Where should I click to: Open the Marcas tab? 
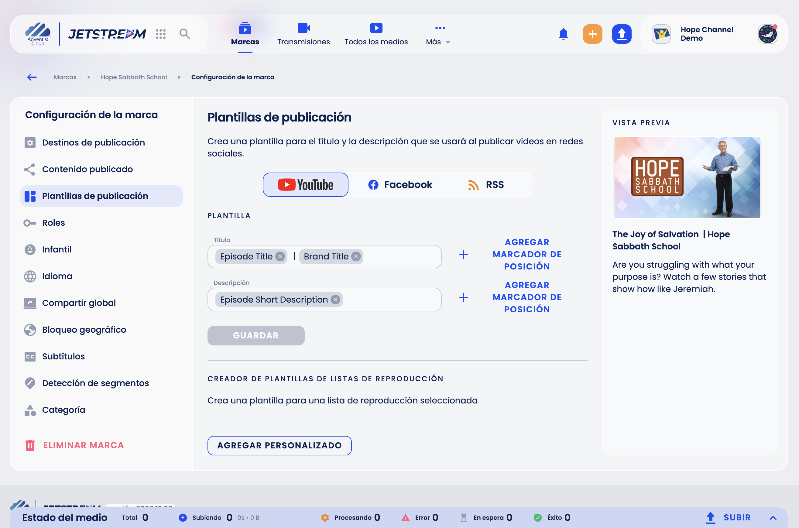point(245,34)
